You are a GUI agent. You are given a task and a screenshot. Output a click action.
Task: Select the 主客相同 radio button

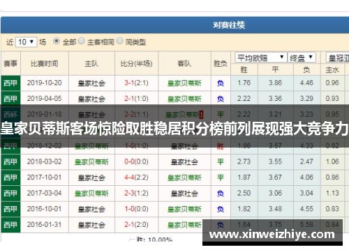(81, 41)
